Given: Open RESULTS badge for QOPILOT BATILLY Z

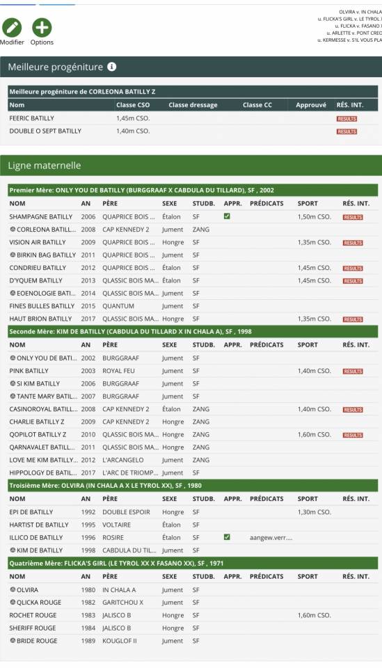Looking at the screenshot, I should tap(353, 435).
